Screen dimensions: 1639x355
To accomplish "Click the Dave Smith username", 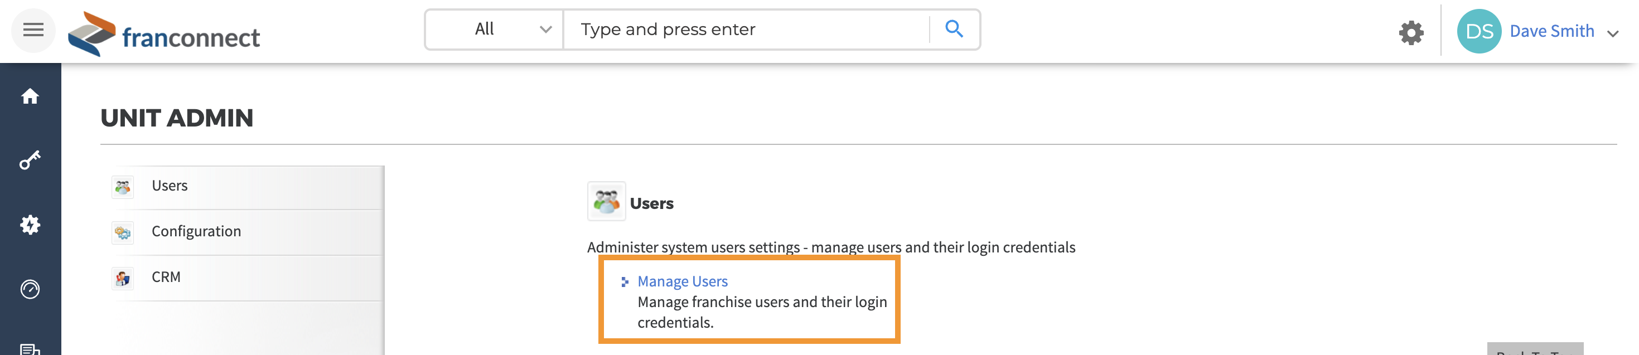I will pos(1551,31).
